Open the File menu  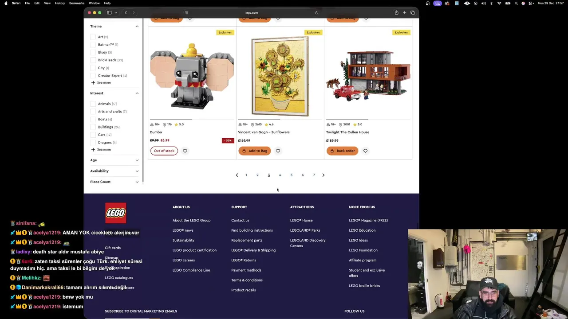tap(27, 3)
